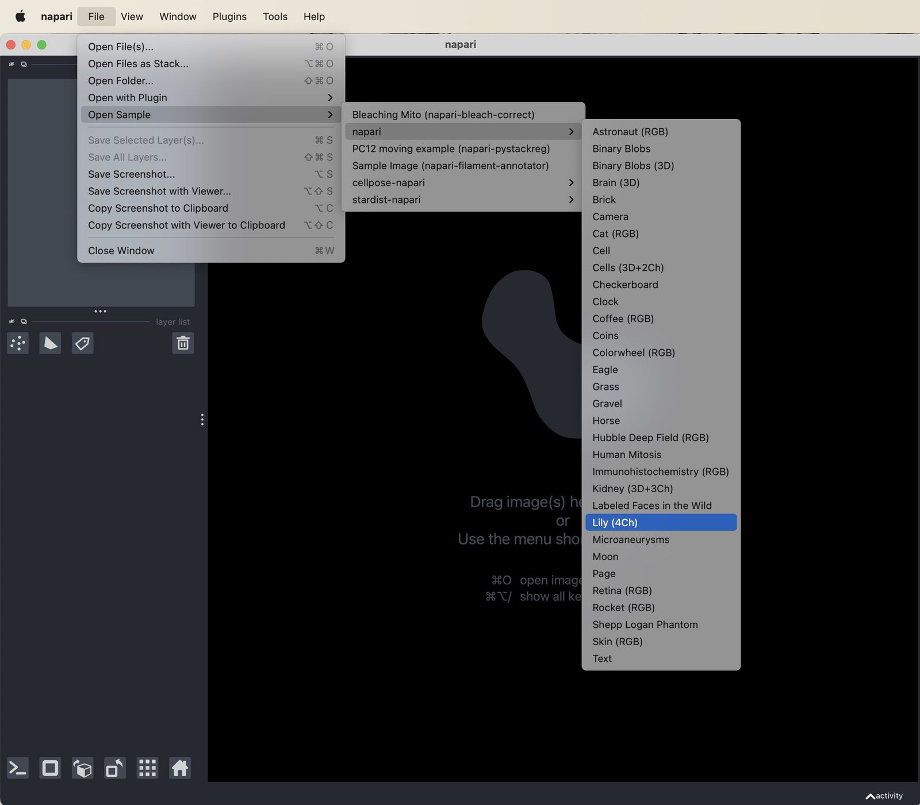Open the console terminal icon

coord(18,768)
